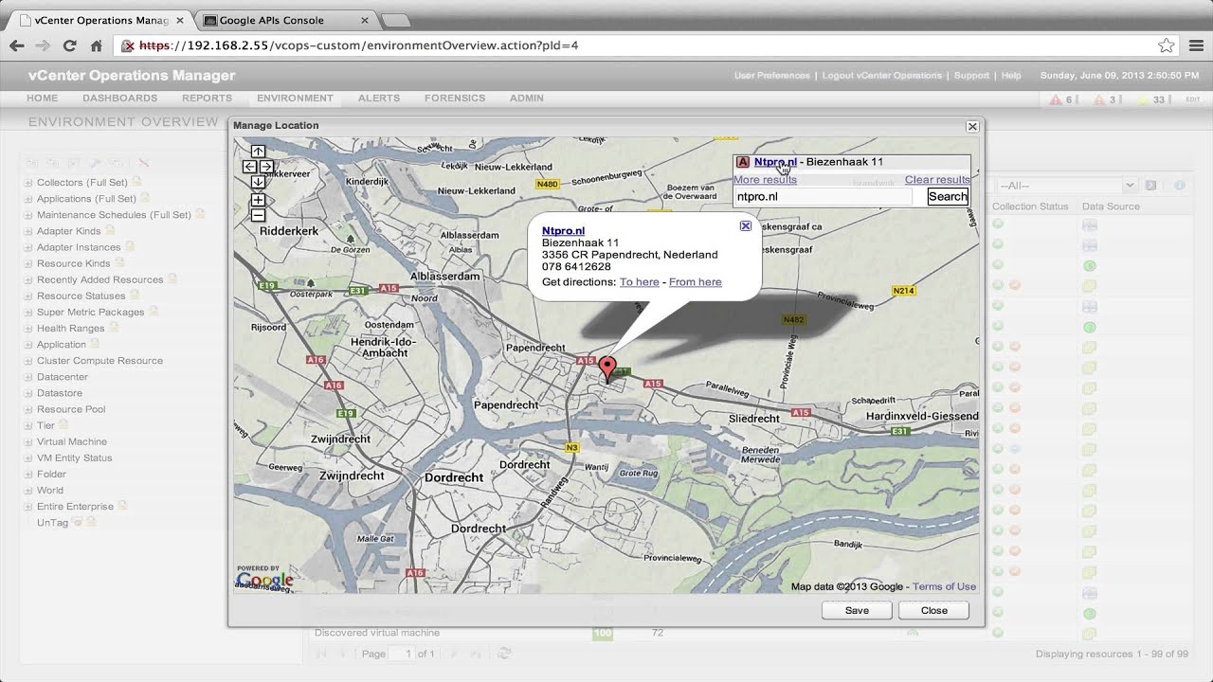Screen dimensions: 1213x682
Task: Expand the Applications (Full Set) node
Action: [28, 199]
